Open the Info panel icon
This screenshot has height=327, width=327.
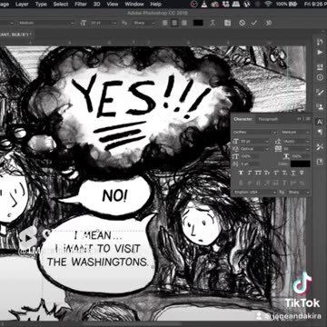320,77
